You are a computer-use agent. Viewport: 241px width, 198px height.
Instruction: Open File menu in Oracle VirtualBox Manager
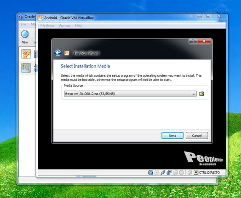tap(23, 24)
